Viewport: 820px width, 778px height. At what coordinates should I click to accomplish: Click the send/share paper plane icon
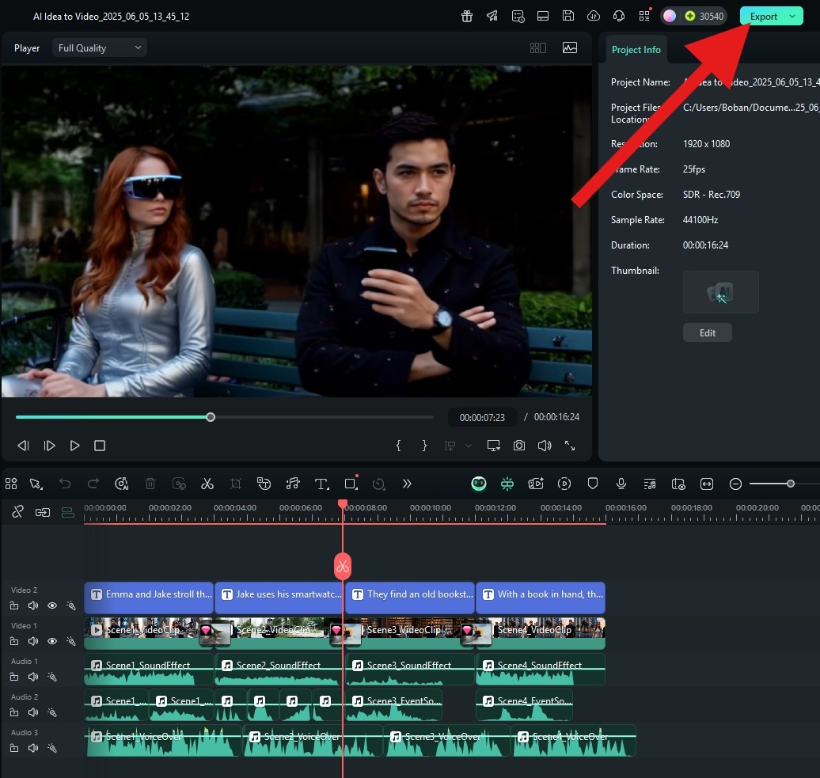click(x=492, y=16)
